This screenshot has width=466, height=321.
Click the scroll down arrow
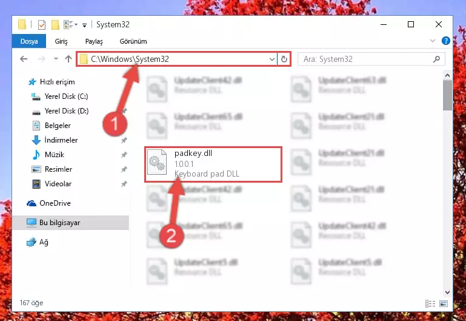click(447, 292)
